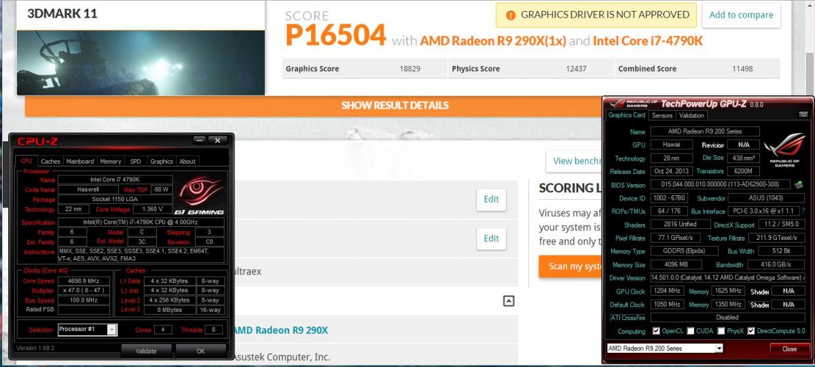Select the Default Clock value 1050 MHz
The width and height of the screenshot is (815, 367).
[667, 304]
